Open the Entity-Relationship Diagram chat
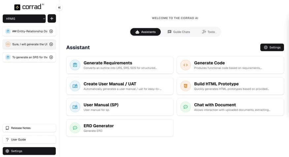Image resolution: width=289 pixels, height=157 pixels. click(29, 31)
